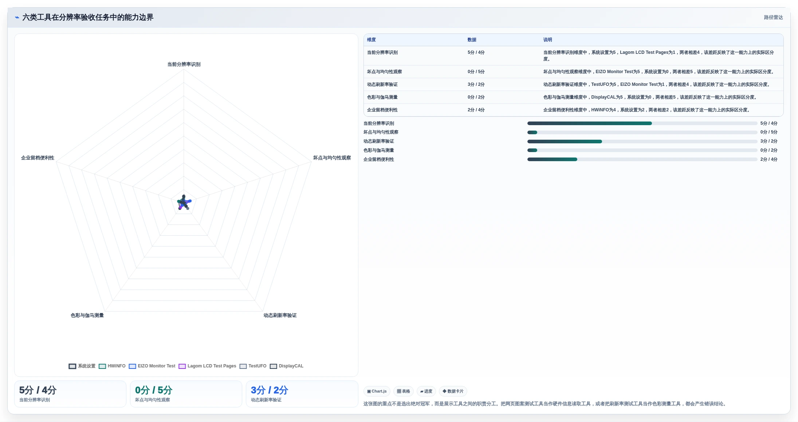This screenshot has height=422, width=798.
Task: Click the footer note starting 这张图的重点
Action: [545, 404]
